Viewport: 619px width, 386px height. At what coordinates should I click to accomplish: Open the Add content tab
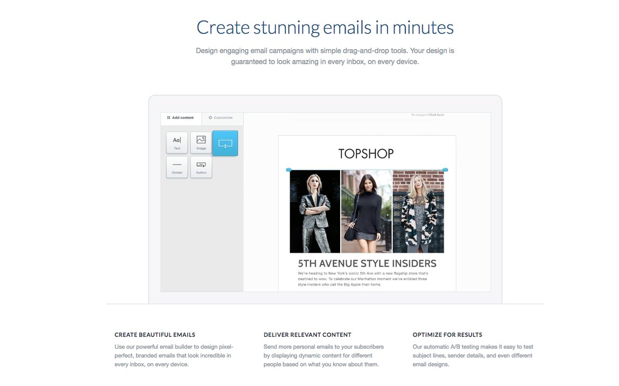[181, 118]
